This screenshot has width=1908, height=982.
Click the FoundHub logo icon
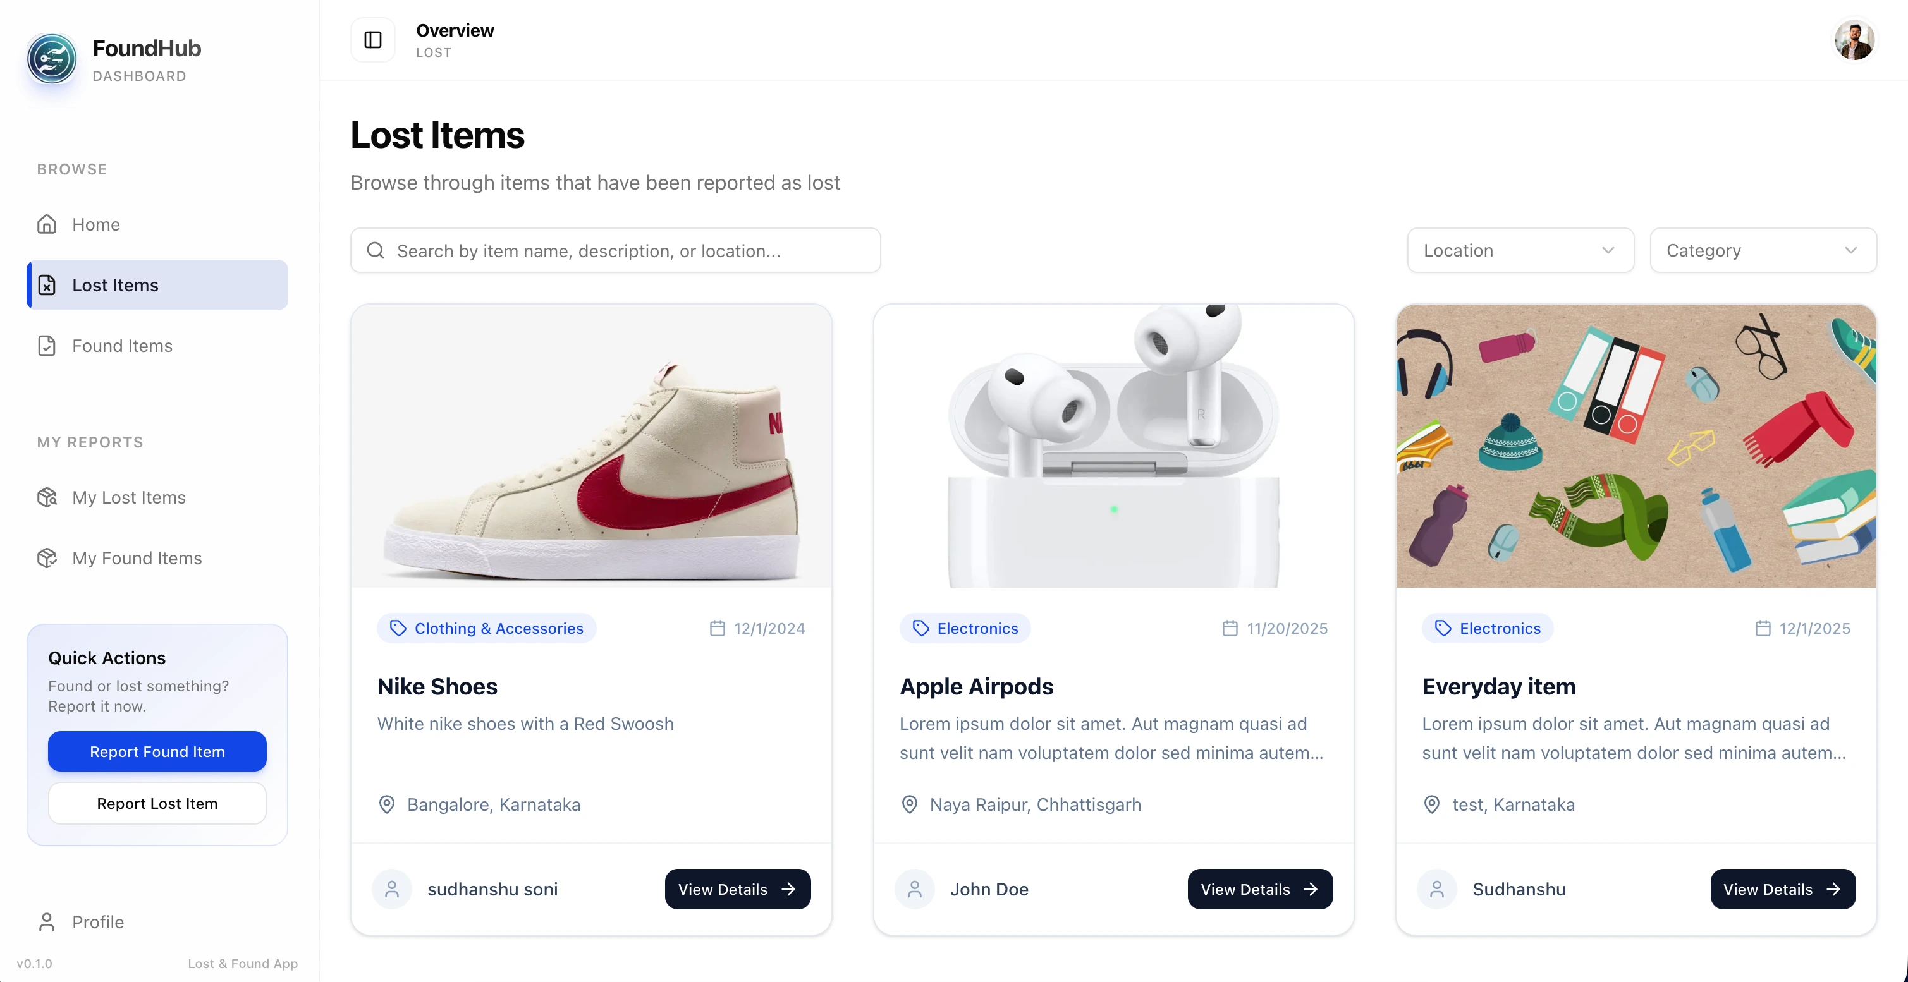tap(52, 59)
